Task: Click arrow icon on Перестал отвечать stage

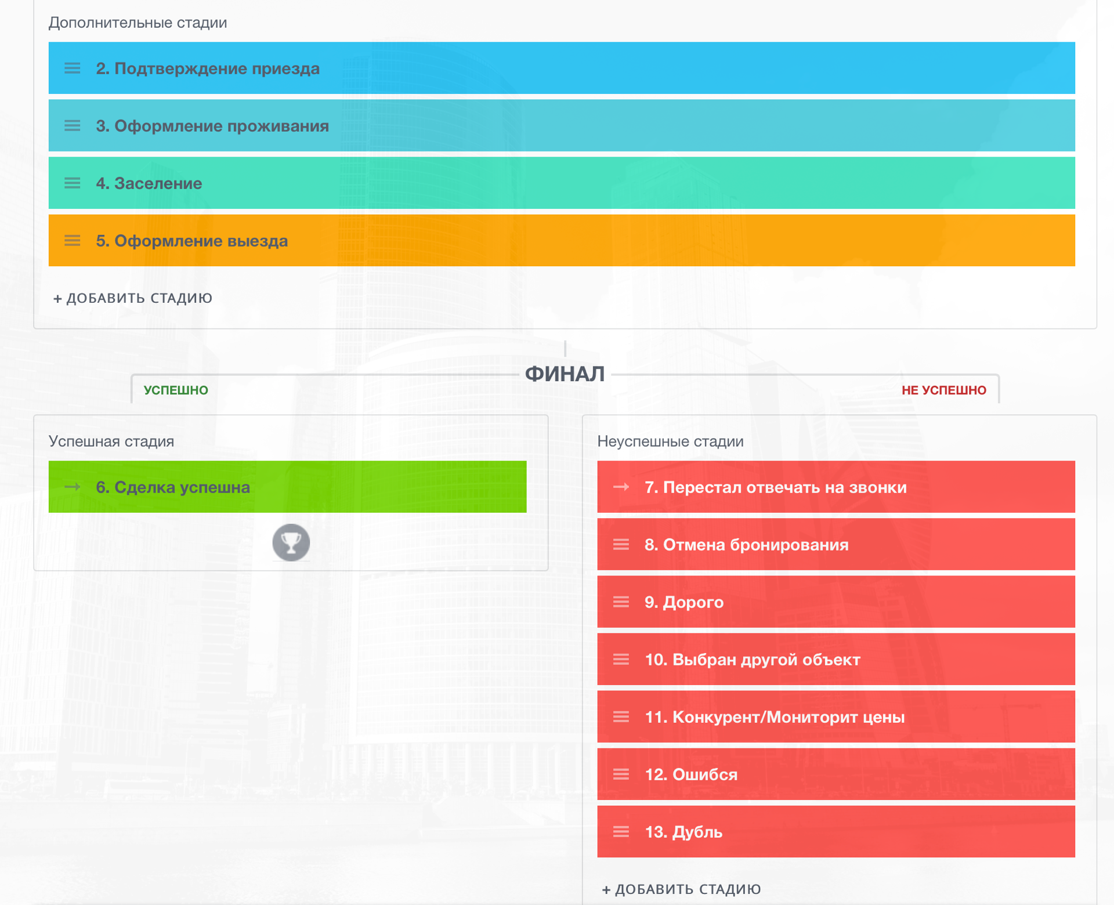Action: 621,487
